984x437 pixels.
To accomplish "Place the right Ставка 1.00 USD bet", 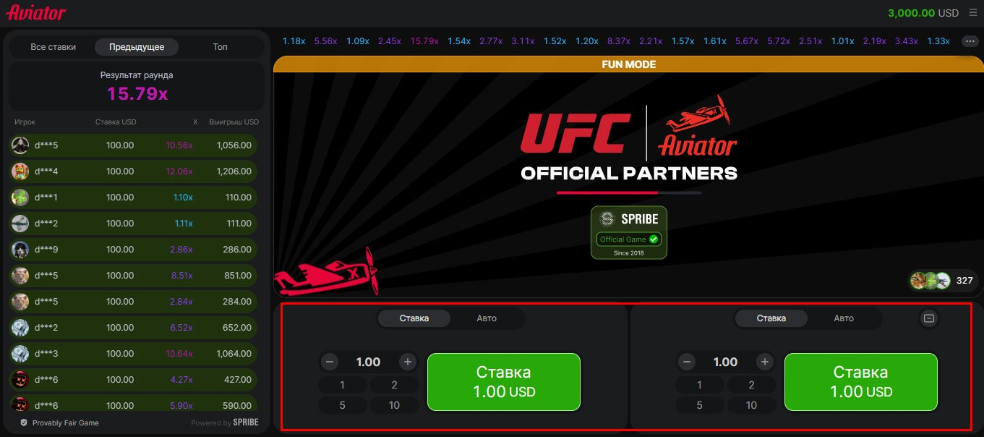I will click(861, 382).
